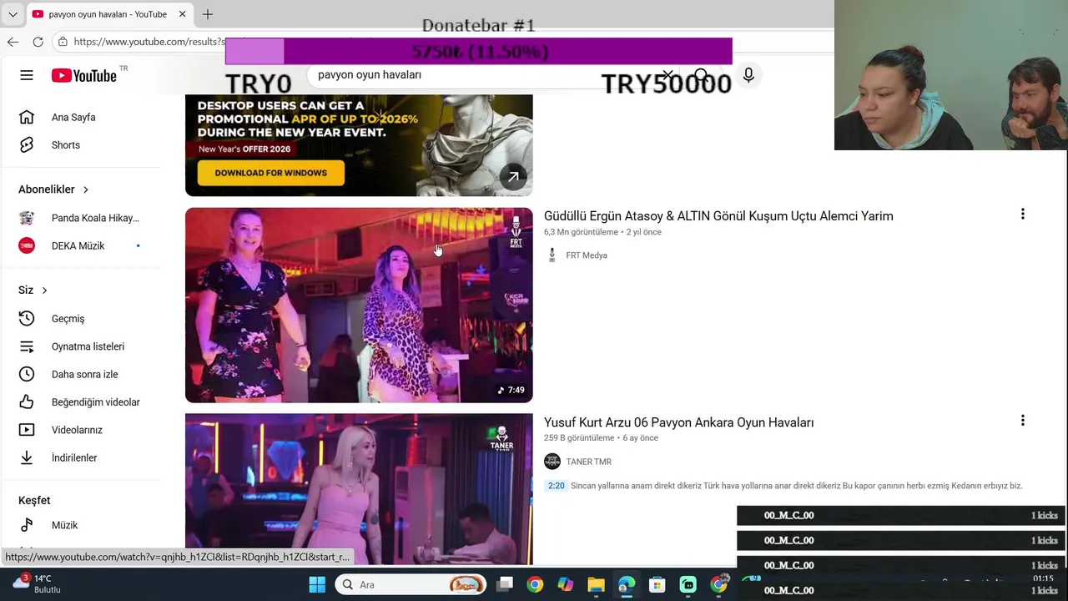1068x601 pixels.
Task: Expand the Abonelikler section chevron
Action: click(x=85, y=189)
